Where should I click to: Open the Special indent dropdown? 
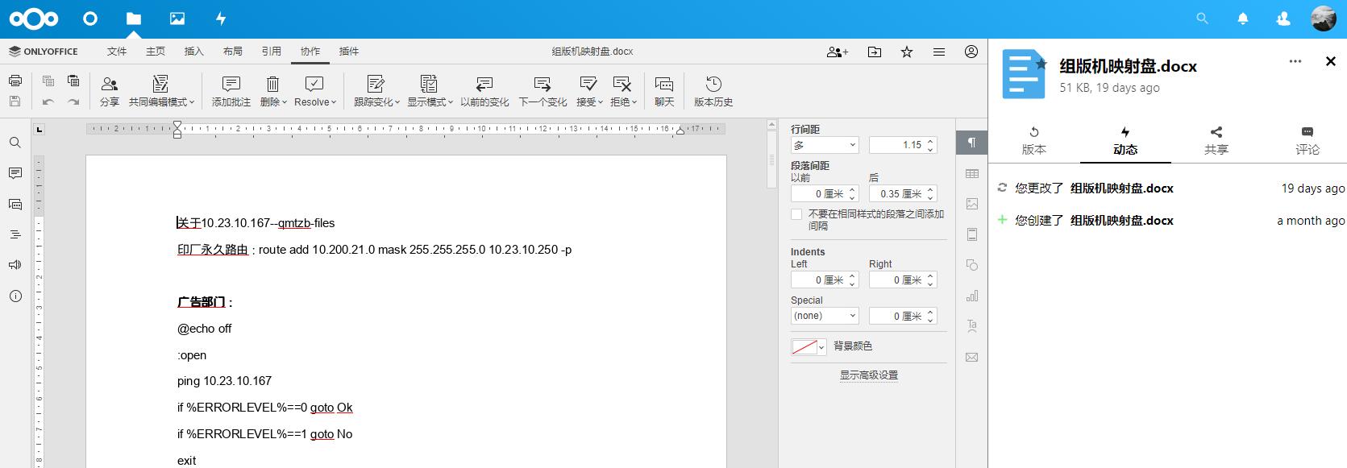(x=825, y=316)
